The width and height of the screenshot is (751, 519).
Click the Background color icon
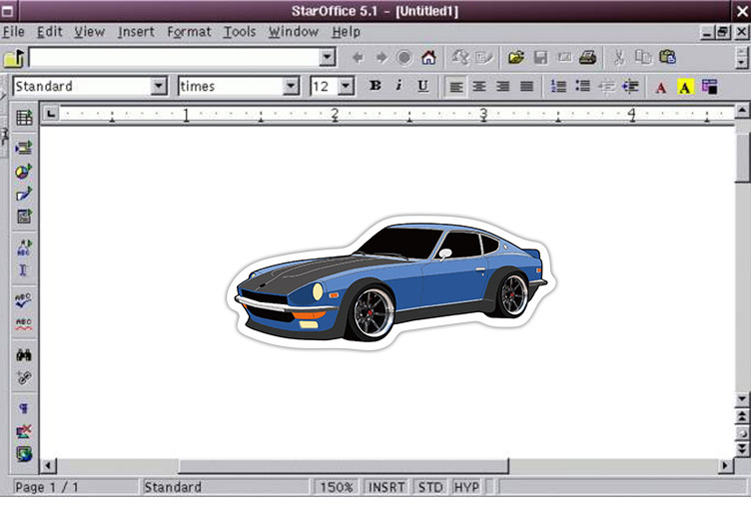point(709,87)
